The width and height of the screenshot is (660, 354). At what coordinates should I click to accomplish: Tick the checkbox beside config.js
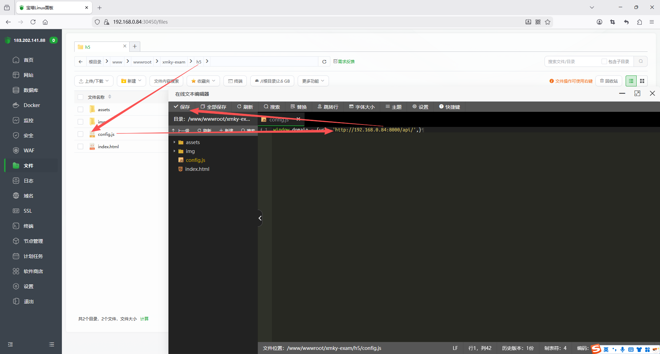point(80,134)
